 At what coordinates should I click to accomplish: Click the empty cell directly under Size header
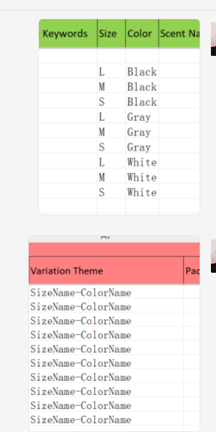[x=111, y=56]
